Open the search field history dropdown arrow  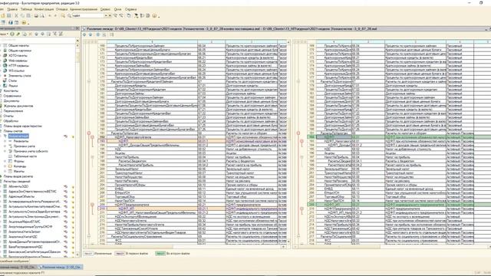pos(106,15)
